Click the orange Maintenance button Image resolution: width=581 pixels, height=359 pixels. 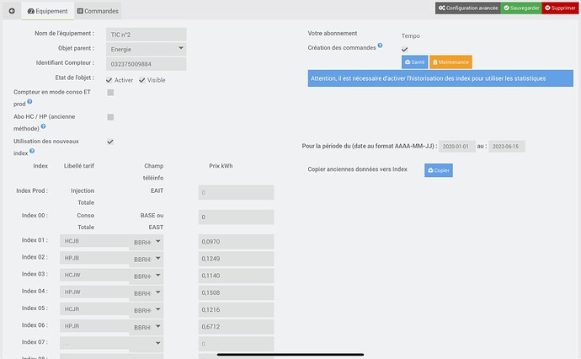click(x=451, y=62)
